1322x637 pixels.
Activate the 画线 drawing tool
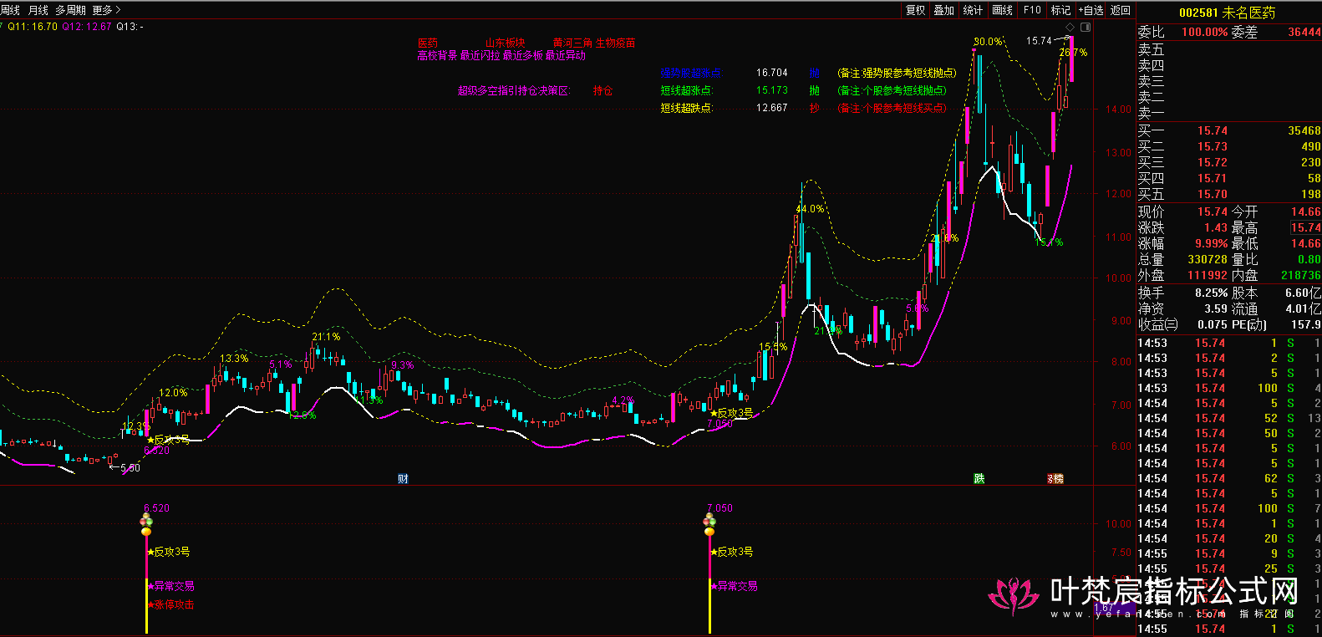pos(1002,10)
